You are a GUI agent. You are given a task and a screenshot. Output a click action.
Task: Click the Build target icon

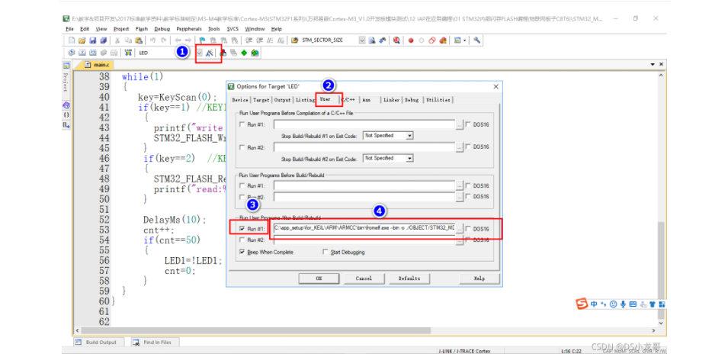(x=82, y=53)
